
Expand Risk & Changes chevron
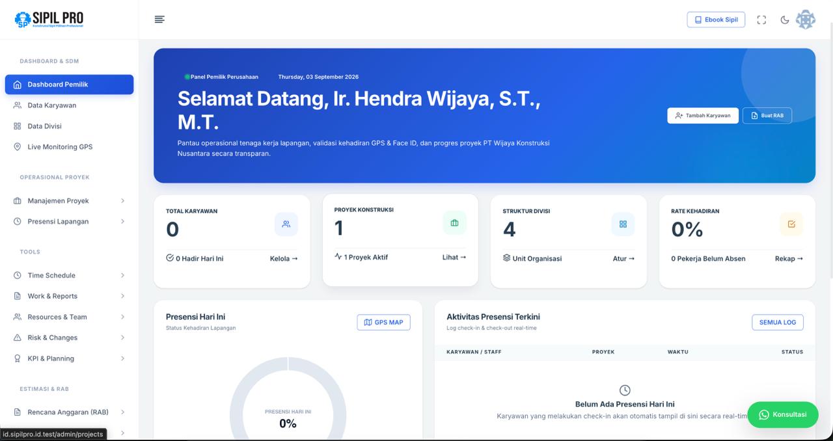(122, 338)
